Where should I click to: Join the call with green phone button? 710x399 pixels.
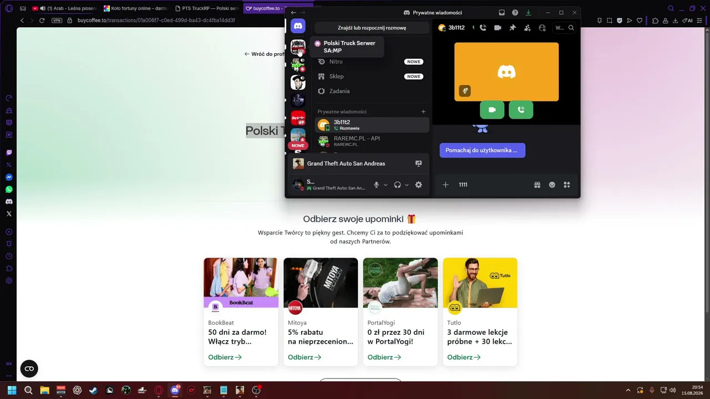(521, 110)
